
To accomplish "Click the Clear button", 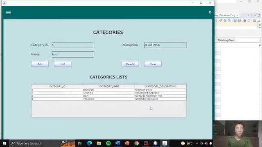I will click(x=153, y=64).
